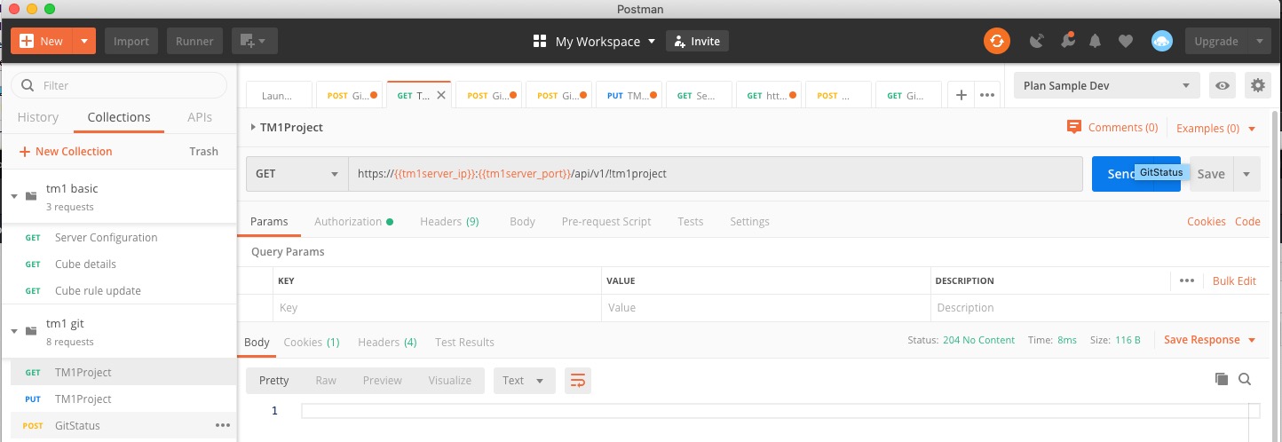Toggle environment quick look eye icon

[1223, 85]
